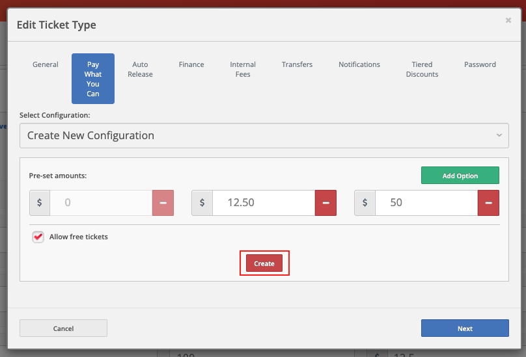Switch to the General tab

pos(46,65)
